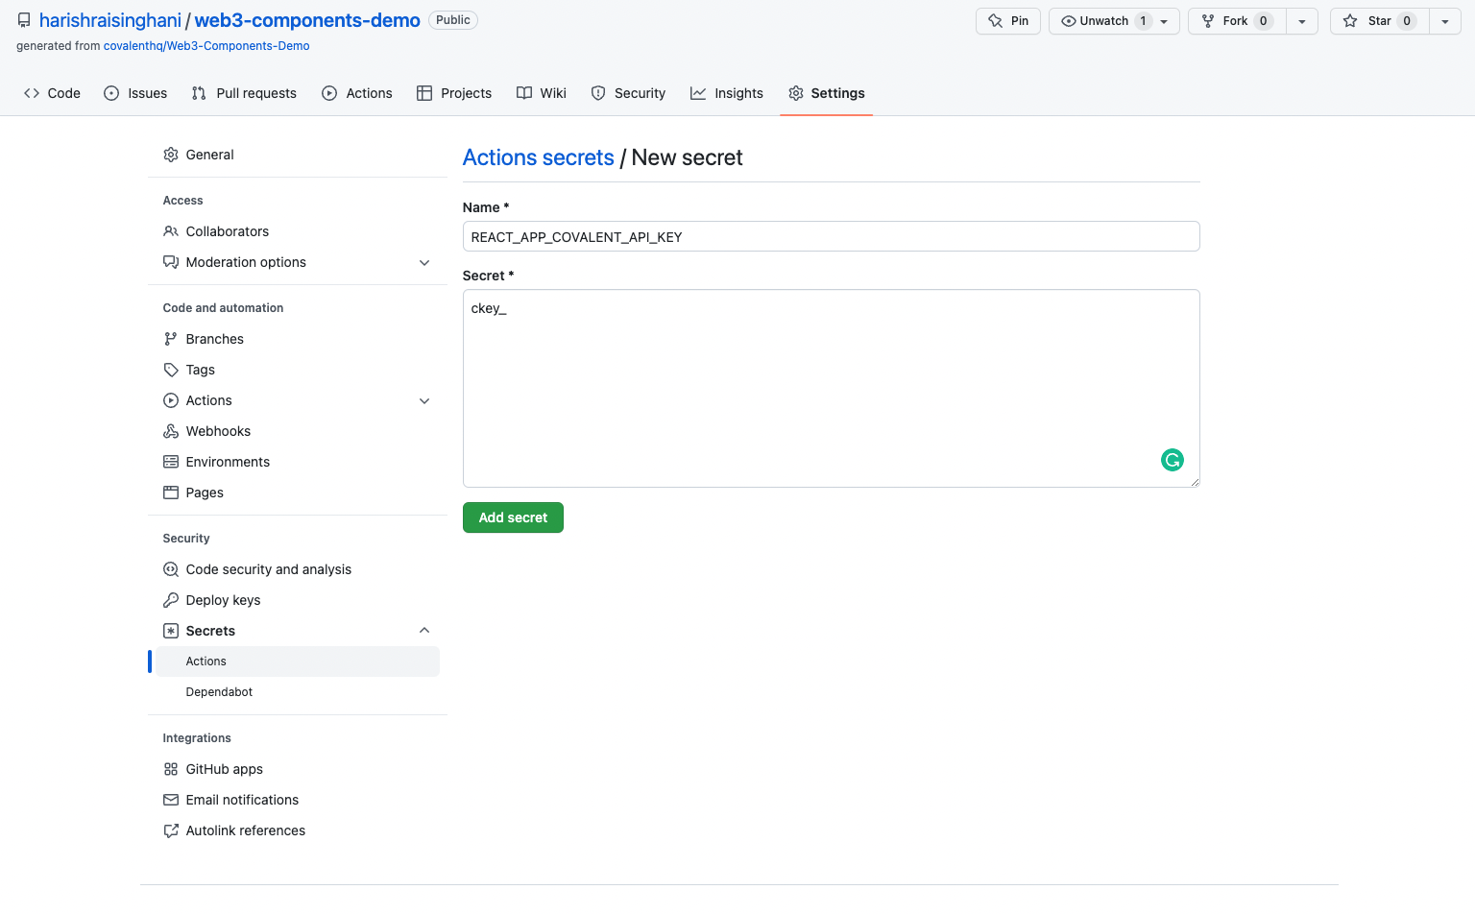The width and height of the screenshot is (1475, 914).
Task: Select the Settings tab
Action: 827,93
